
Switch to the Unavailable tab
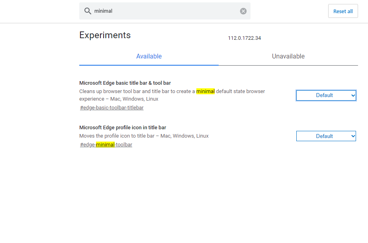tap(288, 56)
